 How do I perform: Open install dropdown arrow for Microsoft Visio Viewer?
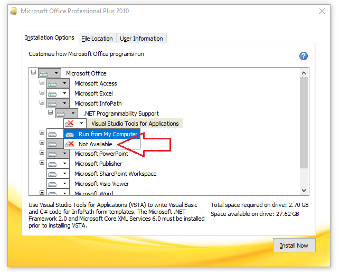(x=64, y=183)
